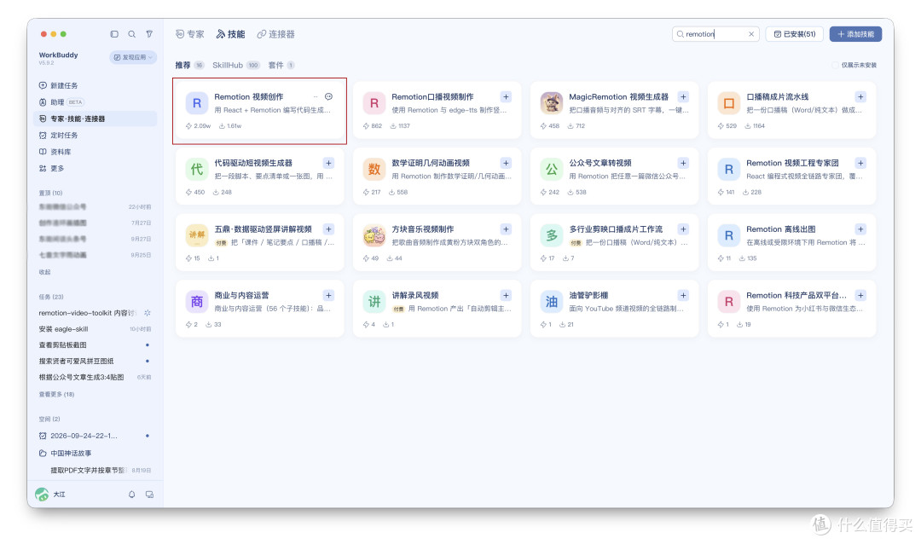Add 讲解录风视频 with plus icon
This screenshot has width=921, height=544.
(506, 295)
